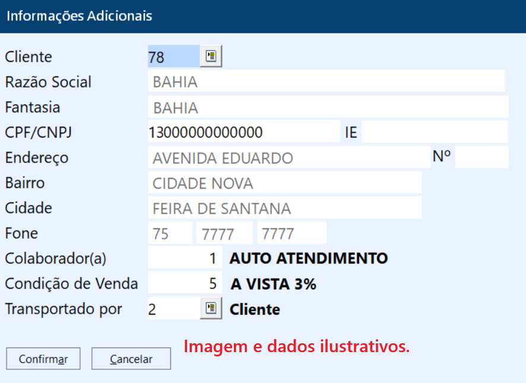Click the Endereço label
This screenshot has height=383, width=526.
coord(37,158)
